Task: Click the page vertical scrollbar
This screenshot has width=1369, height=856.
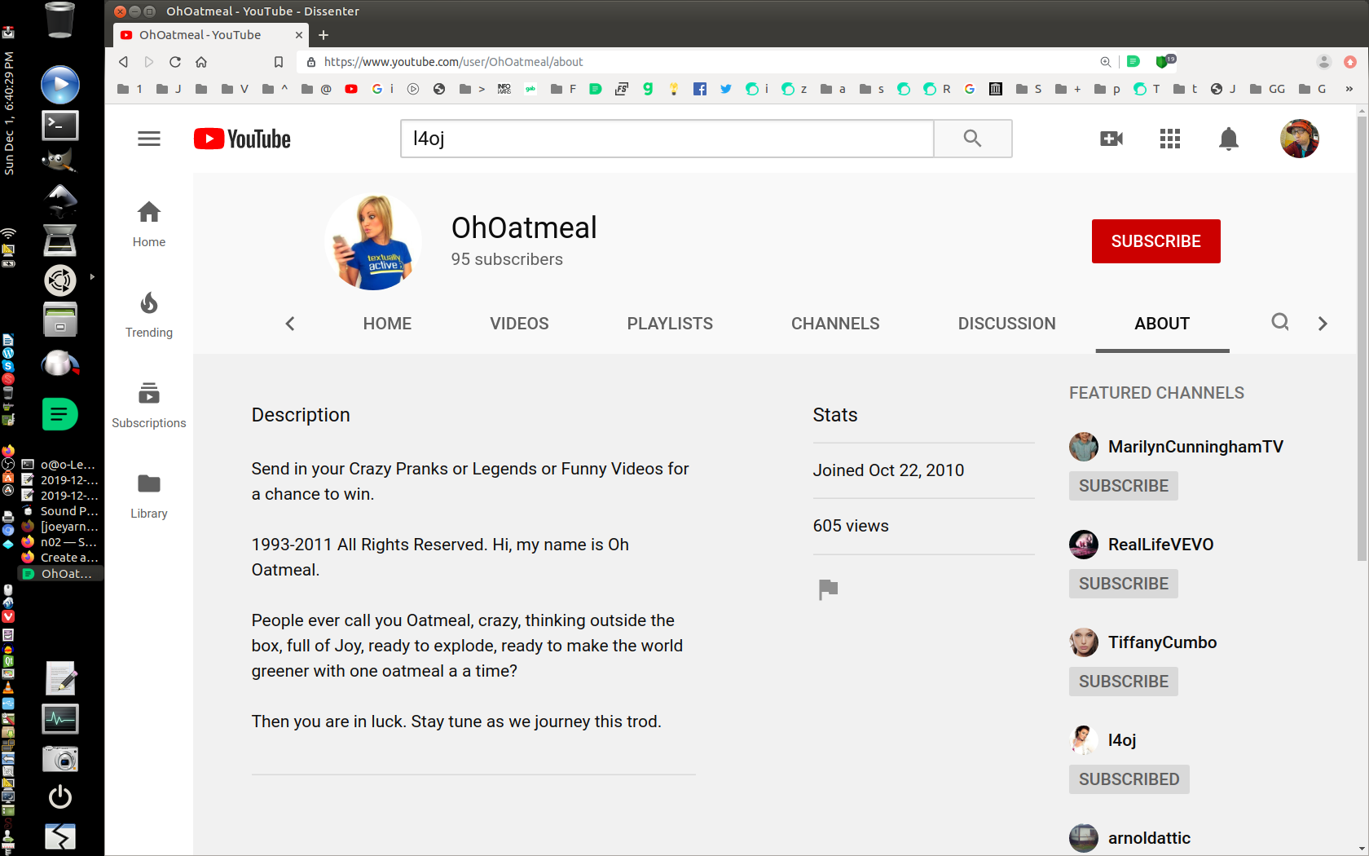Action: point(1362,338)
